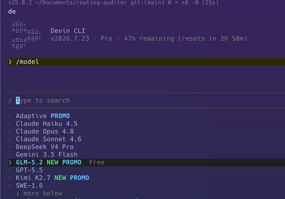This screenshot has width=285, height=199.
Task: Choose Claude Haiku 4.5 from model list
Action: [47, 124]
